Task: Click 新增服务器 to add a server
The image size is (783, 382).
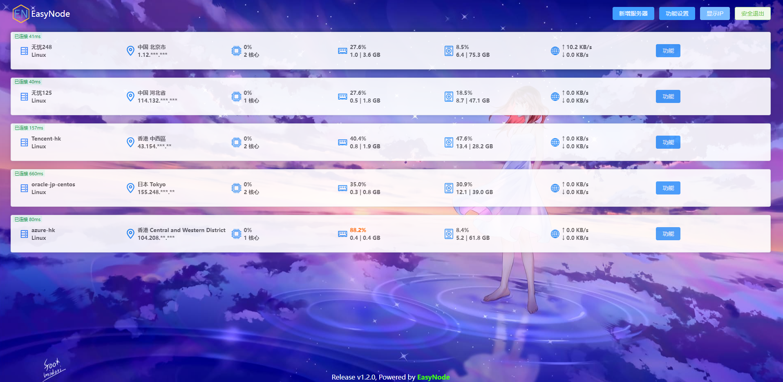Action: (633, 13)
